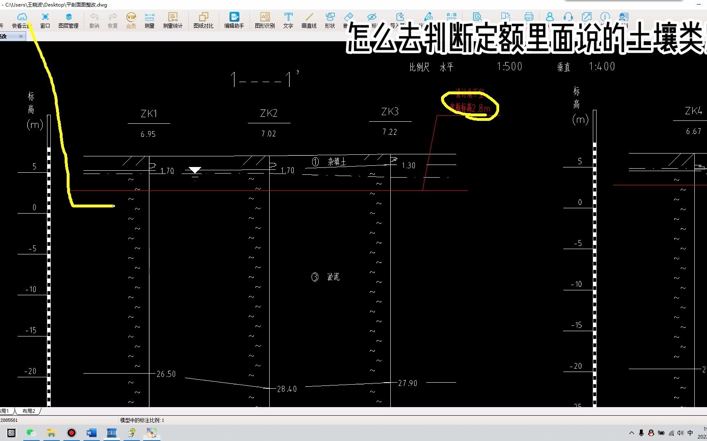Click the 模型中的标注比例 status text
Screen dimensions: 707x441
click(x=142, y=420)
